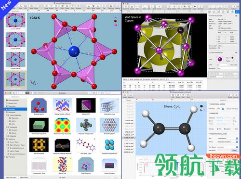Adjust the Speed slider
This screenshot has height=179, width=241.
pyautogui.click(x=224, y=121)
